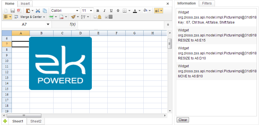260x125 pixels.
Task: Click the horizontal scrollbar right arrow
Action: (x=165, y=115)
